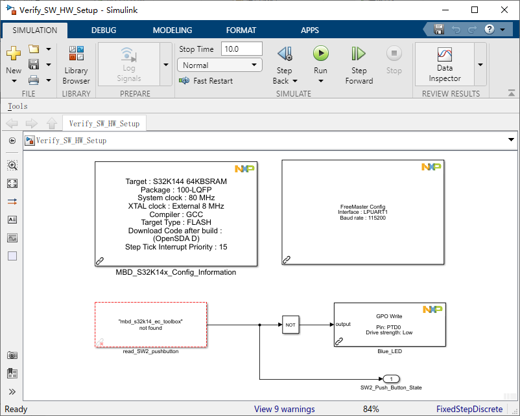This screenshot has height=416, width=520.
Task: Expand the Run options arrow
Action: [321, 81]
